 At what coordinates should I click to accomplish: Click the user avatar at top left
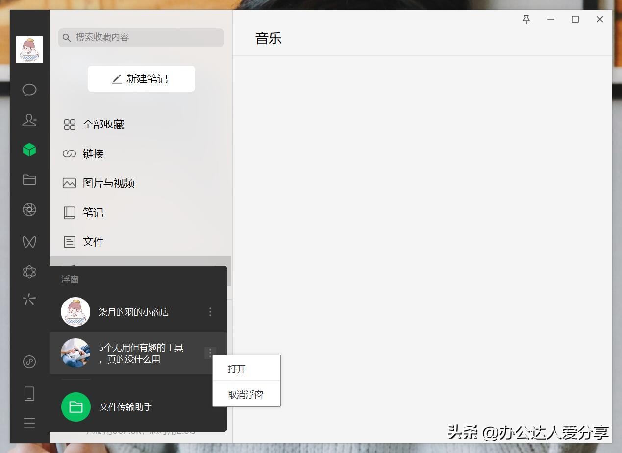point(29,49)
